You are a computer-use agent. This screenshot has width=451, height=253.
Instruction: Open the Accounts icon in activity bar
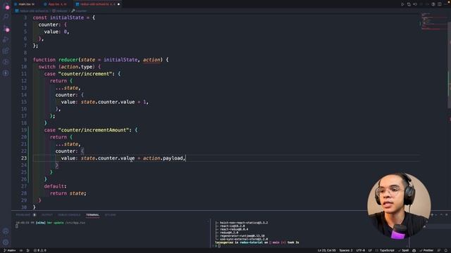(6, 231)
